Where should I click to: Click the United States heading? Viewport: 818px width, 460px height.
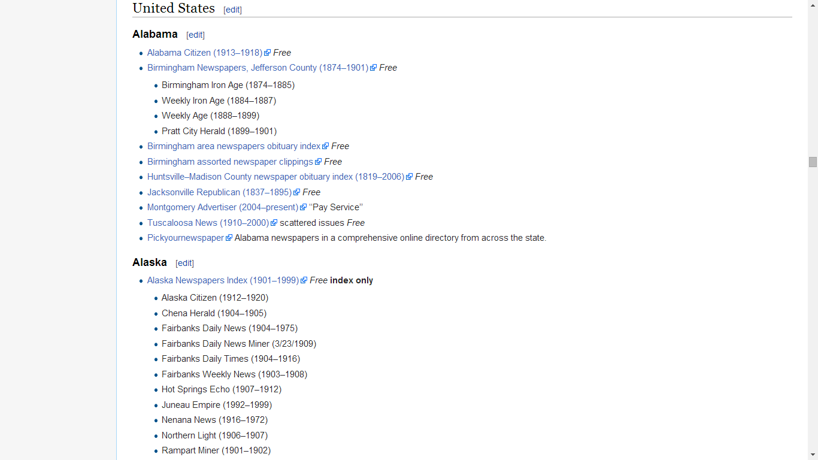point(174,8)
